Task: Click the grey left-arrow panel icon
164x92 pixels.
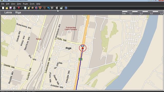Action: [x=57, y=8]
